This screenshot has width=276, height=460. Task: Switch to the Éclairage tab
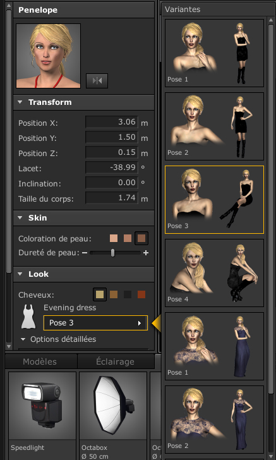[x=116, y=361]
